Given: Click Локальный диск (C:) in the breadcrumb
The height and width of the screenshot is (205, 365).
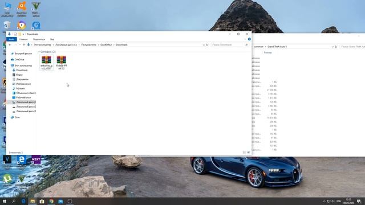Looking at the screenshot, I should tap(66, 44).
